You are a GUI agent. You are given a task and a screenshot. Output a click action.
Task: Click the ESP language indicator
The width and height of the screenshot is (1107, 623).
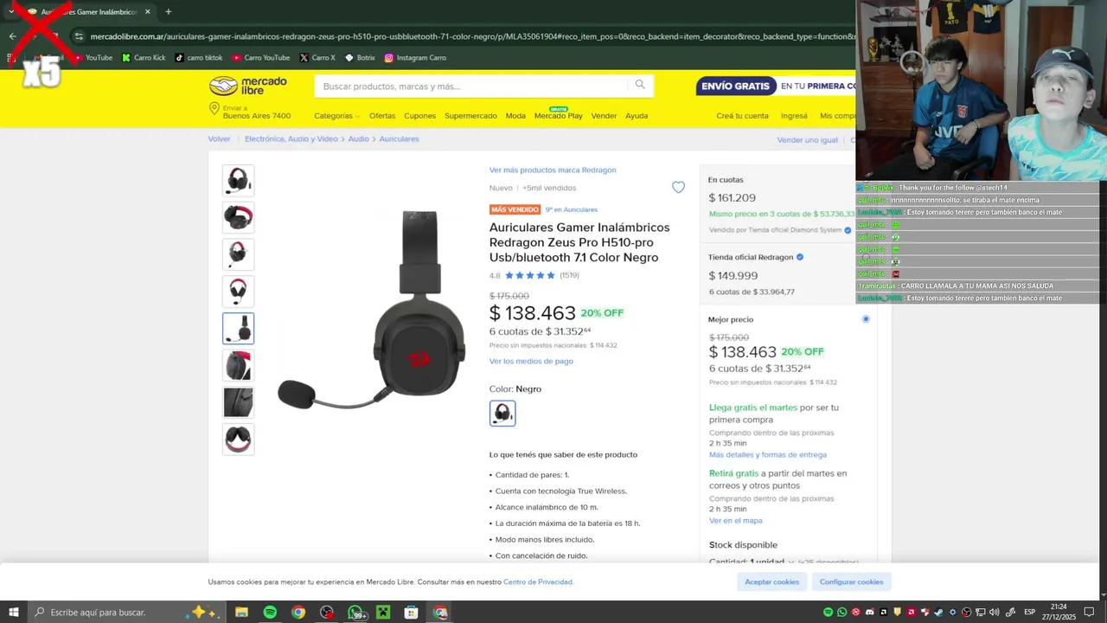tap(1029, 612)
